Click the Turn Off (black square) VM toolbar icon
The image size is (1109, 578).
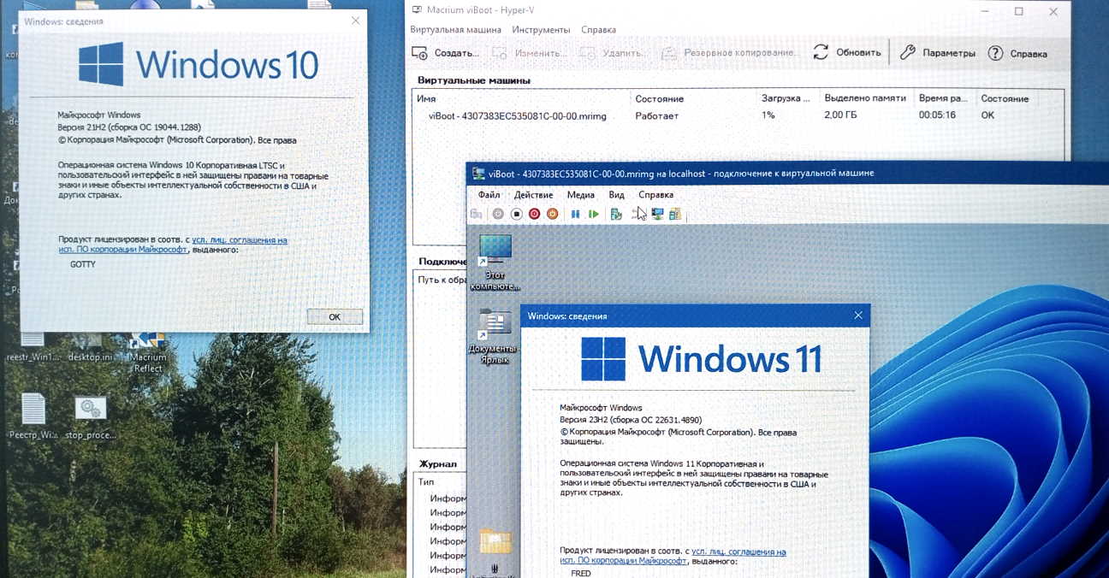[516, 214]
